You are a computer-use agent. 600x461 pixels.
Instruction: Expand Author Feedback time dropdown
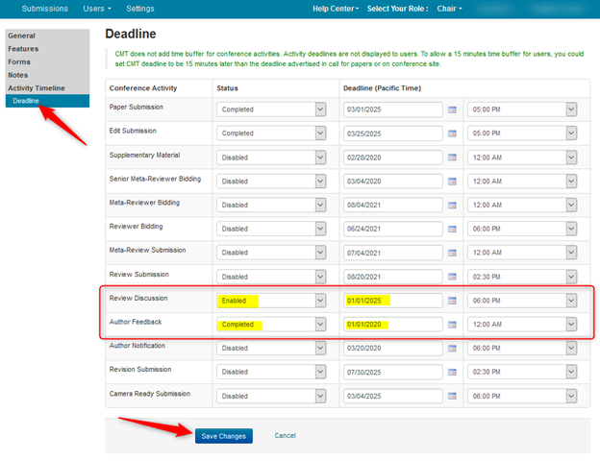[x=571, y=325]
